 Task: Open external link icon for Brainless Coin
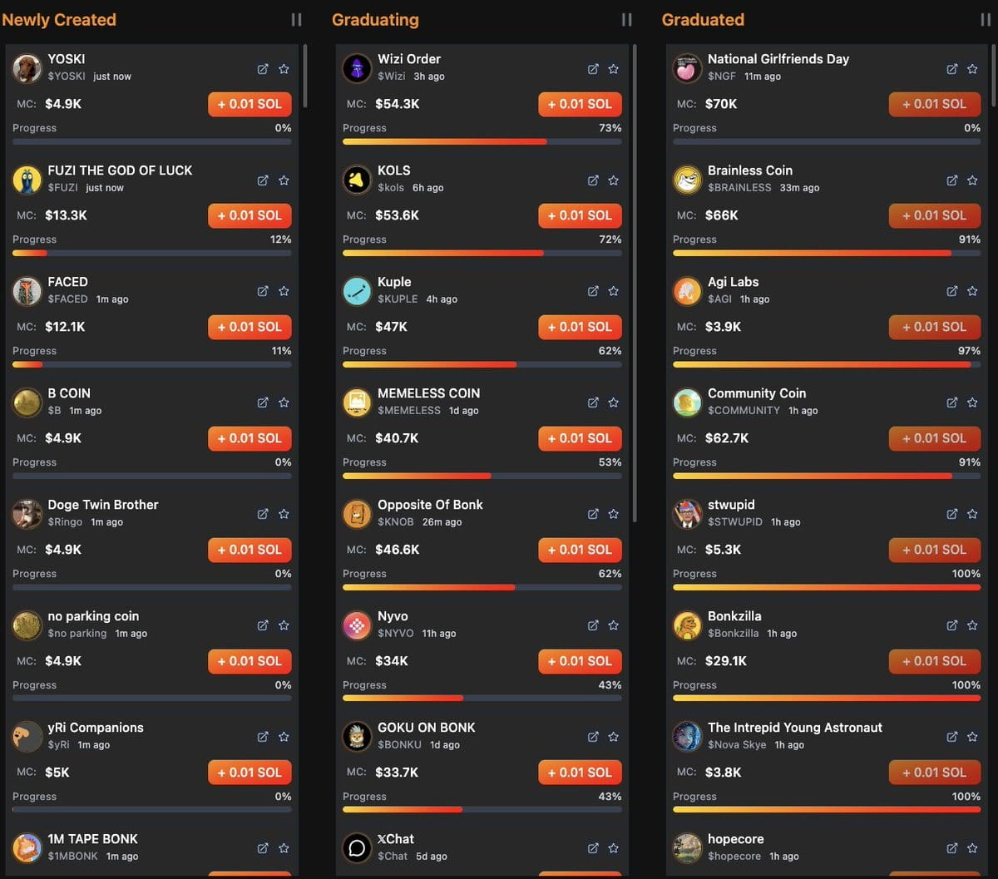(x=952, y=180)
